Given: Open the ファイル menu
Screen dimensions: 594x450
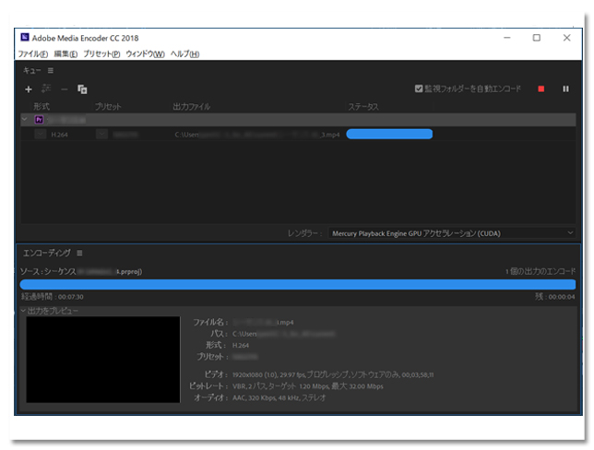Looking at the screenshot, I should click(x=33, y=53).
